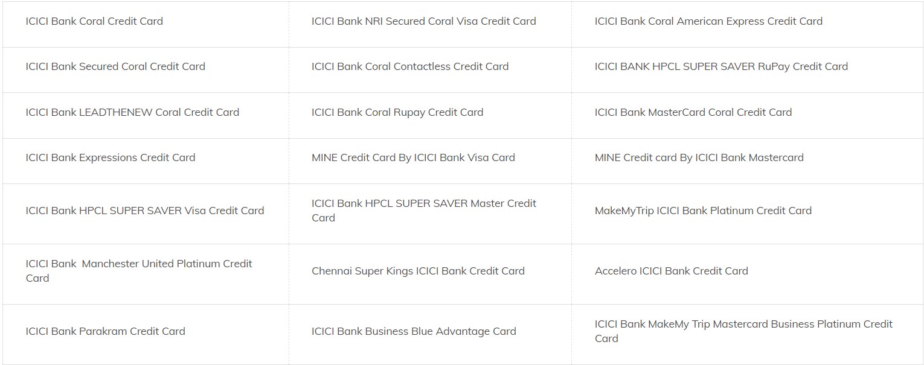Click ICICI Bank Coral Credit Card
This screenshot has width=924, height=365.
tap(94, 21)
